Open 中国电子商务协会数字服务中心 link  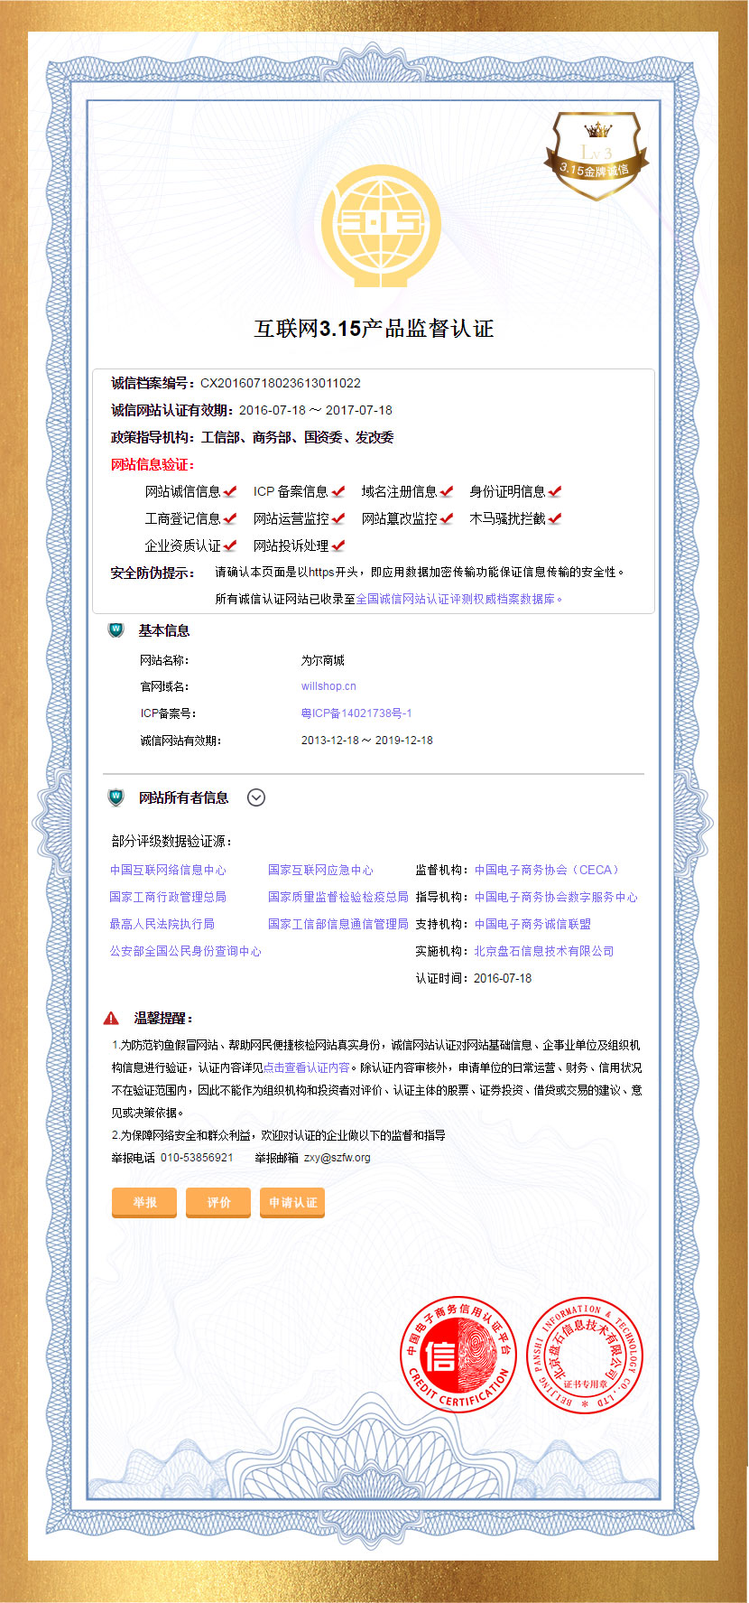[x=556, y=897]
